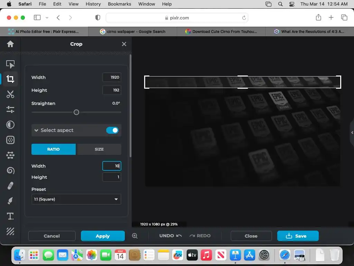The height and width of the screenshot is (266, 354).
Task: Open the History menu
Action: click(x=93, y=4)
